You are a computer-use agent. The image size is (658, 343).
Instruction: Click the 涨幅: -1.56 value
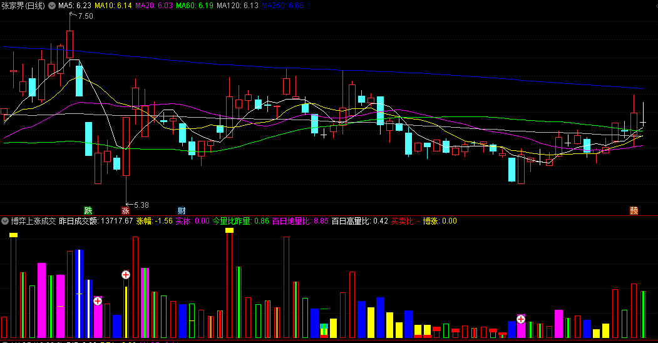click(x=155, y=221)
